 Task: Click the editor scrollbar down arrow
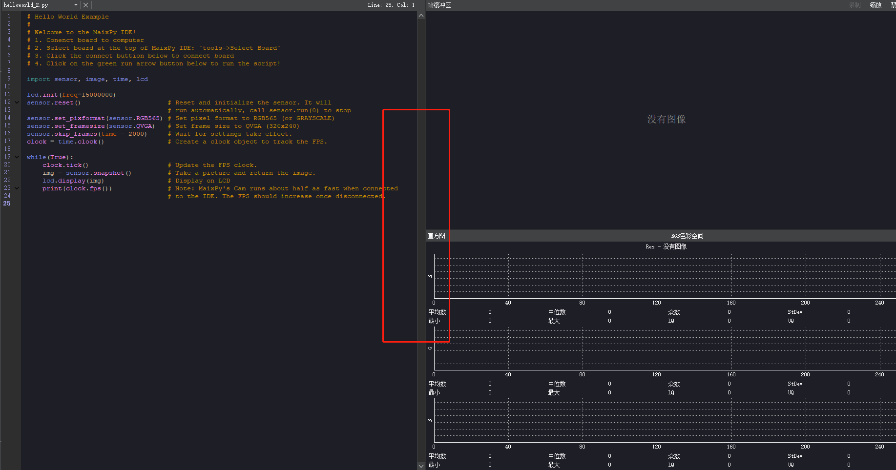click(x=421, y=466)
